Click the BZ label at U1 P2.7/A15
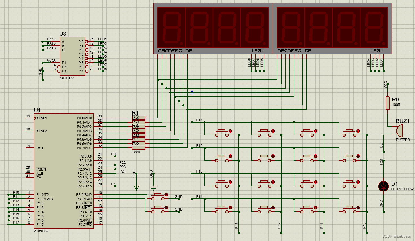The image size is (415, 241). point(113,184)
